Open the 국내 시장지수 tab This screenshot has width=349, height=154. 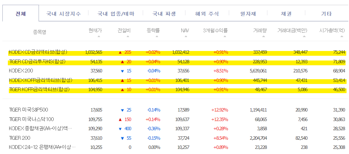click(64, 14)
